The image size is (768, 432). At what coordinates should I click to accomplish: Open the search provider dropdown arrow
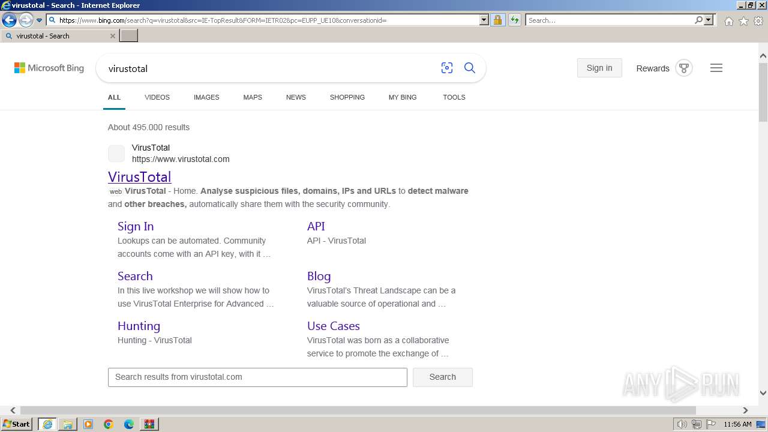[709, 20]
